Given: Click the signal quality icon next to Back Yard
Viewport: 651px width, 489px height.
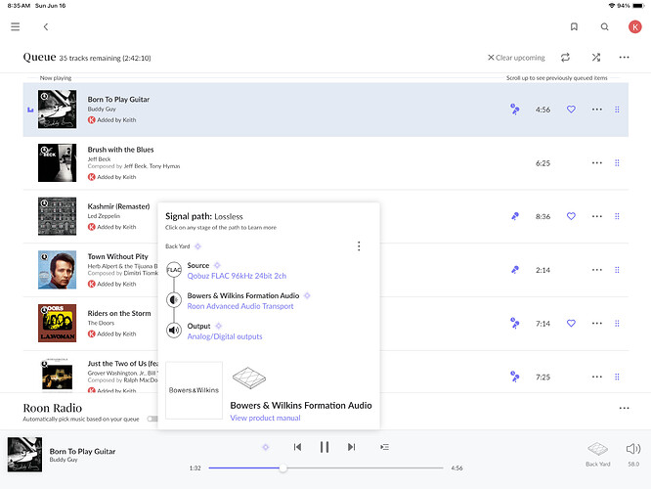Looking at the screenshot, I should pos(198,246).
